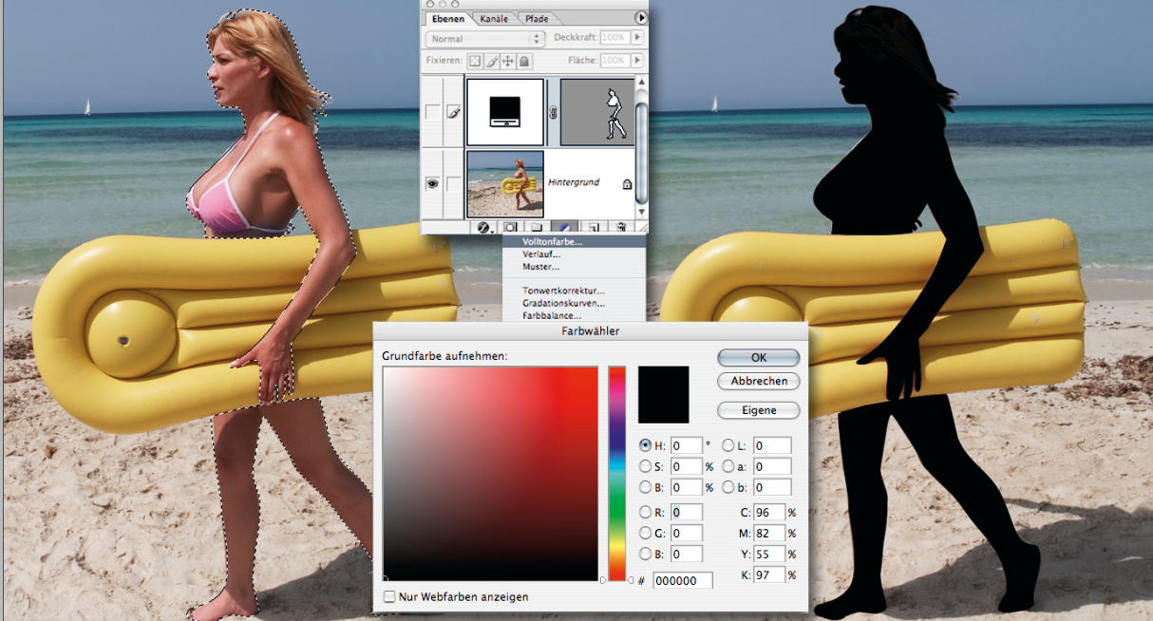Screen dimensions: 1153x621
Task: Click the new adjustment layer icon
Action: [564, 227]
